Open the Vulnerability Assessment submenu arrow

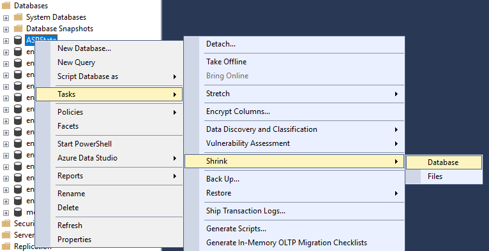point(396,143)
